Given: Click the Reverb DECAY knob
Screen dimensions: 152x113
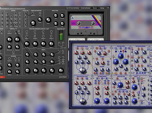Looking at the screenshot, I should 9,65.
